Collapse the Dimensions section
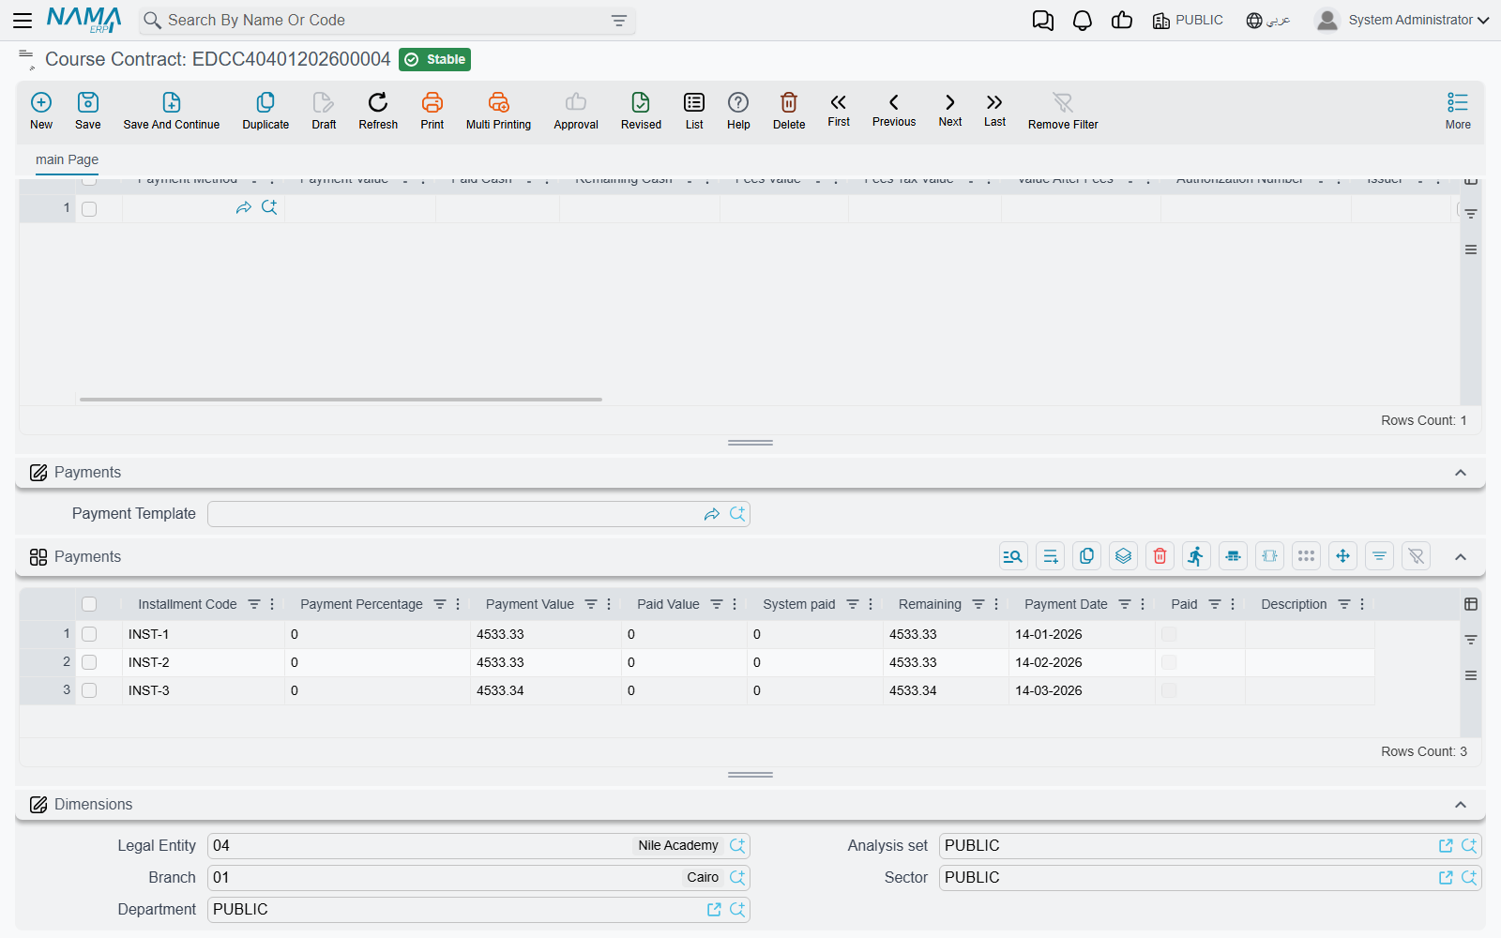Screen dimensions: 1501x938 click(x=1461, y=805)
